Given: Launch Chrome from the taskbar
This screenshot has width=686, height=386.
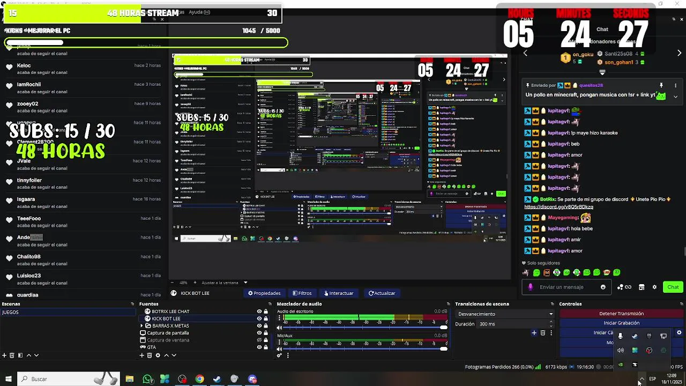Looking at the screenshot, I should [x=199, y=379].
